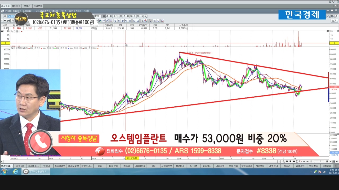
Task: Click the 현대사료 stock tab button
Action: 234,166
